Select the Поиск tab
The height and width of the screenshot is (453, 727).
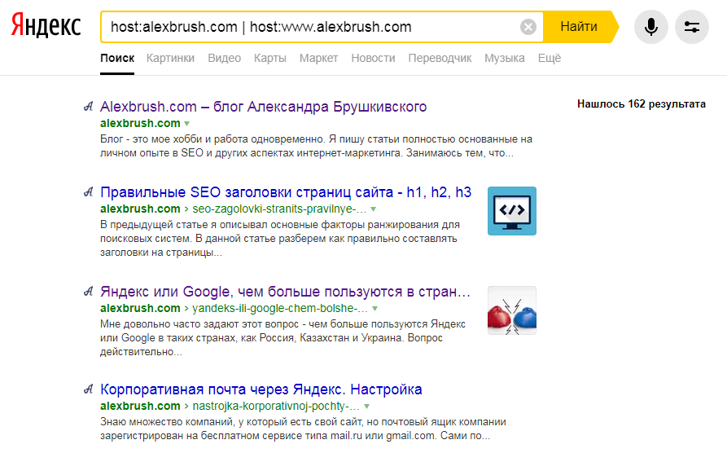pyautogui.click(x=117, y=58)
